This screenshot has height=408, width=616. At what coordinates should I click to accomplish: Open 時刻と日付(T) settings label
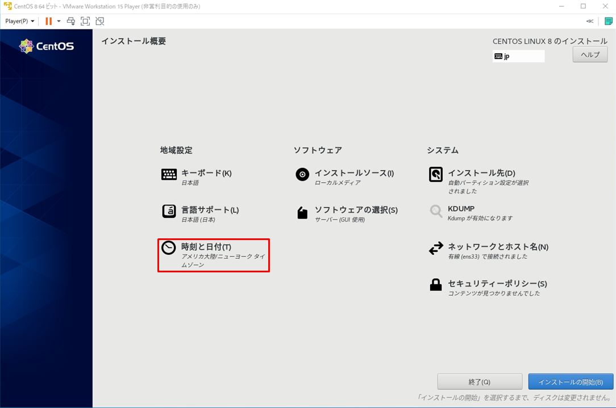click(206, 247)
